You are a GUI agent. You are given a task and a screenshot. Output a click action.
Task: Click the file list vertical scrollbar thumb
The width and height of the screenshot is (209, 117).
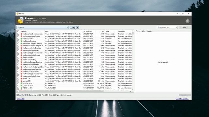coord(133,33)
